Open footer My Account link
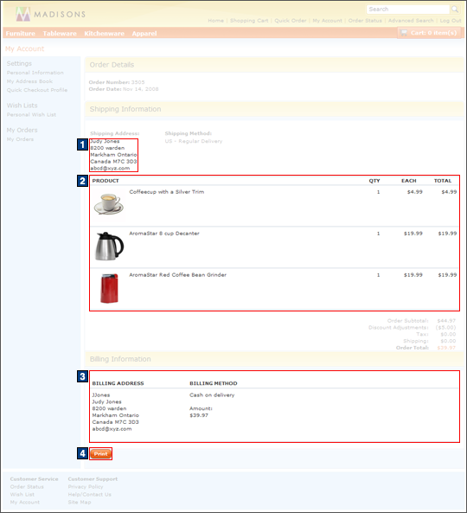 pyautogui.click(x=25, y=502)
